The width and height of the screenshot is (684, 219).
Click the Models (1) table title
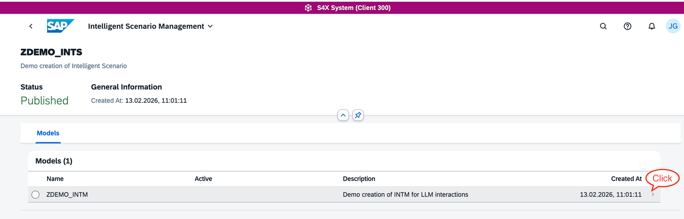54,161
